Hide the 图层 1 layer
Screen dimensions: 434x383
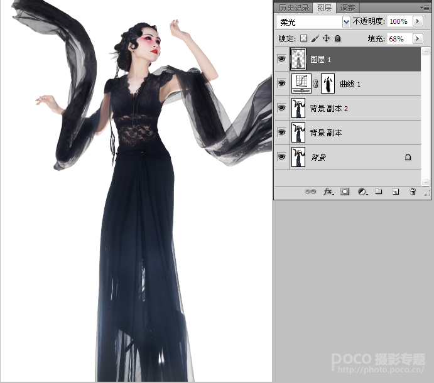(x=282, y=58)
